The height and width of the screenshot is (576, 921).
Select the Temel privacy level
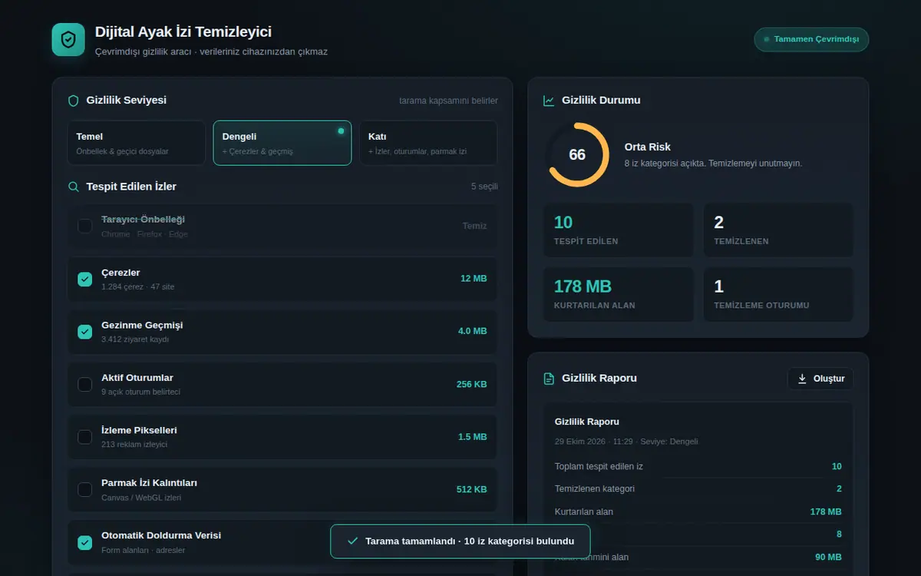point(137,143)
